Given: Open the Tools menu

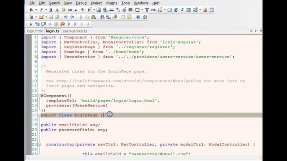Looking at the screenshot, I should point(126,3).
